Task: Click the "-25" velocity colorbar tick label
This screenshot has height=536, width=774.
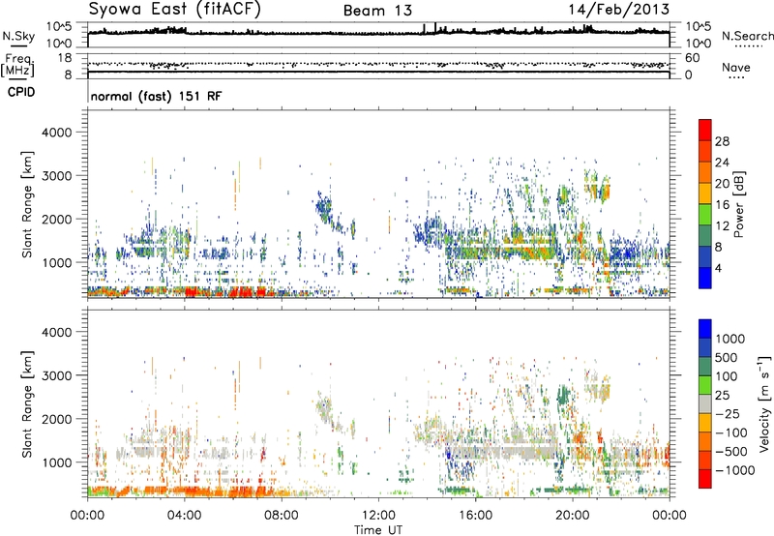Action: tap(729, 413)
